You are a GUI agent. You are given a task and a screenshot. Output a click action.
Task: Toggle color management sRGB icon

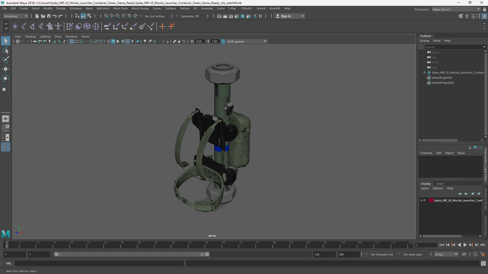tap(223, 41)
